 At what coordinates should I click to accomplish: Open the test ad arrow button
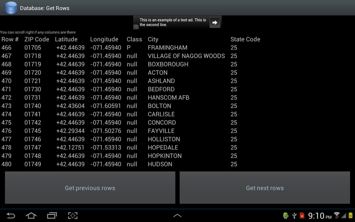point(214,23)
